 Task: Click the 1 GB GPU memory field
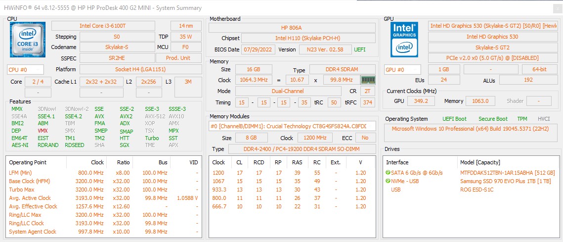[x=444, y=69]
